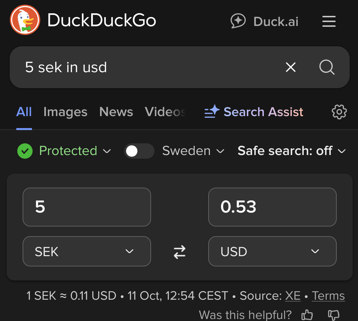Open the Terms link
The image size is (358, 321).
[328, 296]
